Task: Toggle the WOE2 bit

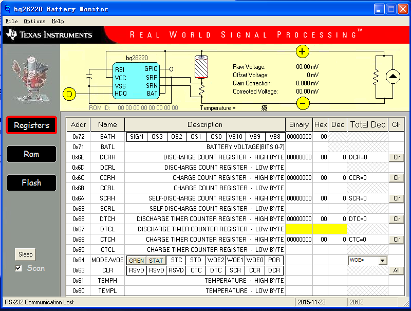Action: 215,260
